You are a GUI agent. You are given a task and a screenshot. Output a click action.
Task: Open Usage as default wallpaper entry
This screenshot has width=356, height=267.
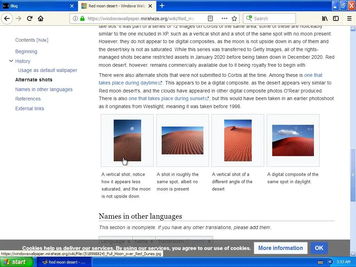(x=47, y=70)
